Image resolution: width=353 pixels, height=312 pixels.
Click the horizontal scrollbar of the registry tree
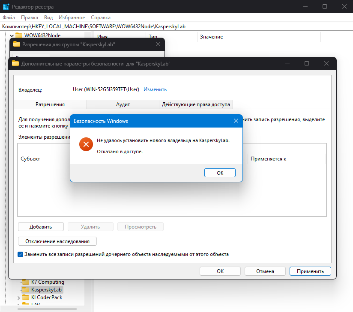(x=47, y=309)
